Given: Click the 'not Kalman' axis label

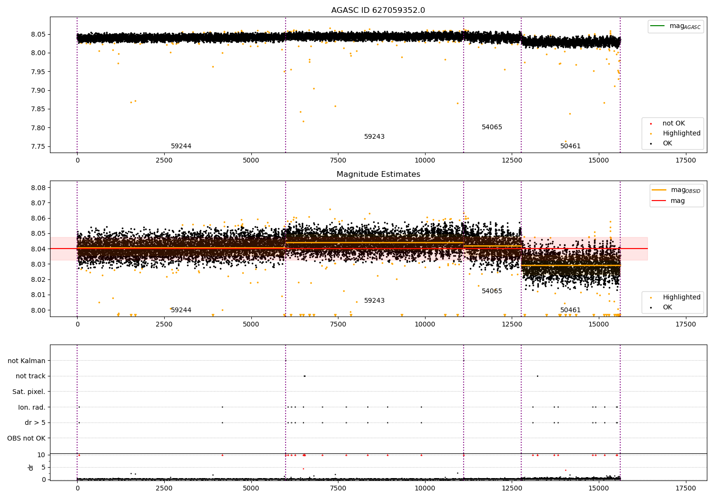Looking at the screenshot, I should (x=27, y=361).
